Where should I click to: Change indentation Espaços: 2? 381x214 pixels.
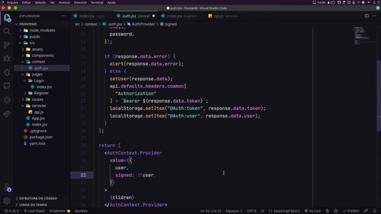pos(234,211)
